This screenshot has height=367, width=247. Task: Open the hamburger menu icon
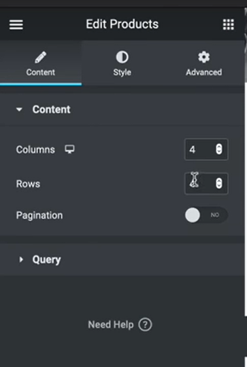click(x=16, y=24)
